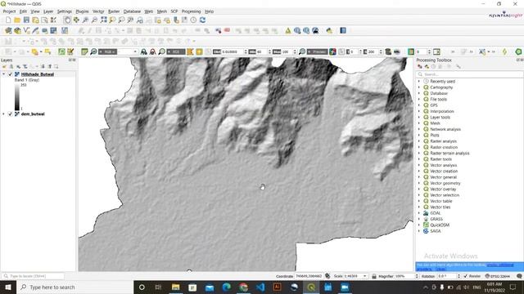Click the EPSG:32644 CRS button
This screenshot has width=524, height=294.
tap(498, 276)
